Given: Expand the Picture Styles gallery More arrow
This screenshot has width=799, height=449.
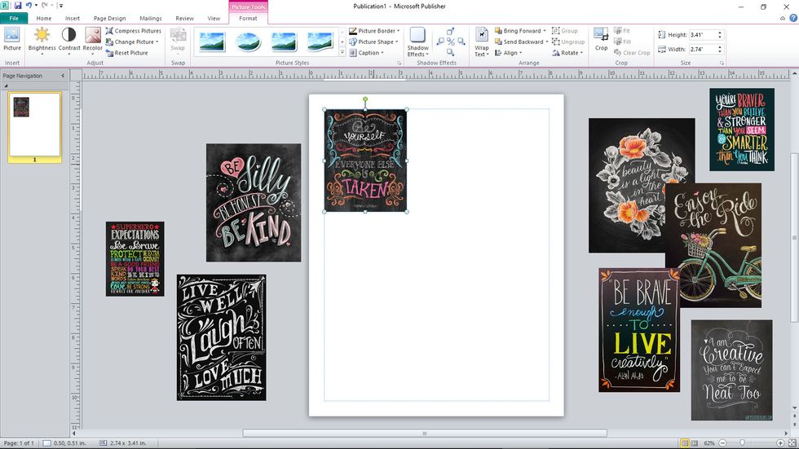Looking at the screenshot, I should coord(342,52).
